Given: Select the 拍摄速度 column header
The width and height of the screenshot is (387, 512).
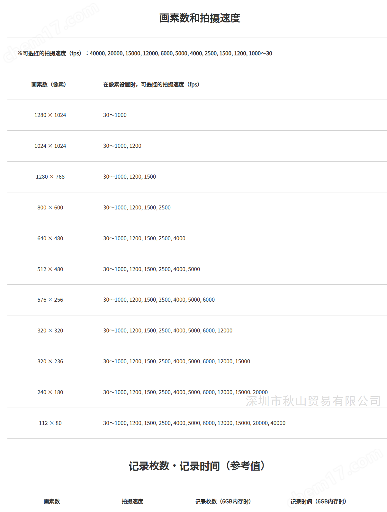Looking at the screenshot, I should [x=132, y=501].
